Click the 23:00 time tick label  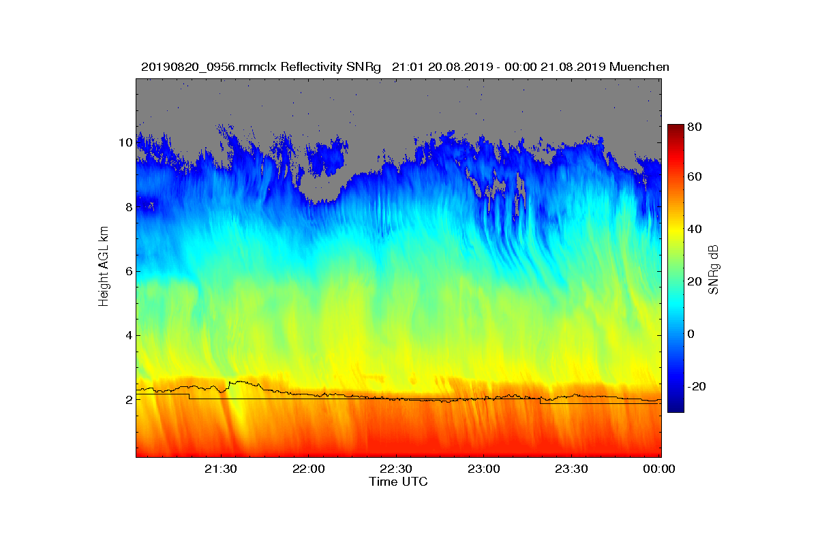click(x=483, y=469)
